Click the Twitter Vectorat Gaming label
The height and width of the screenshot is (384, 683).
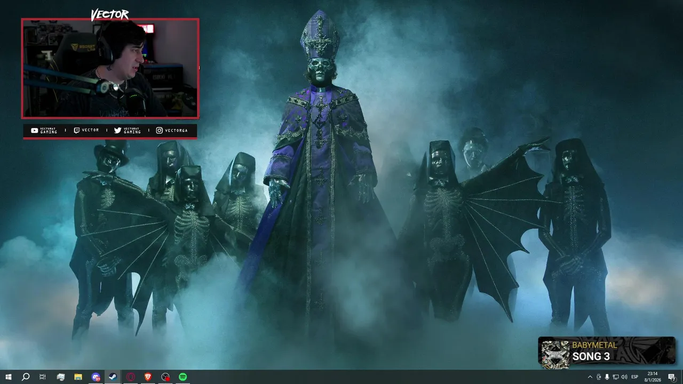coord(128,130)
